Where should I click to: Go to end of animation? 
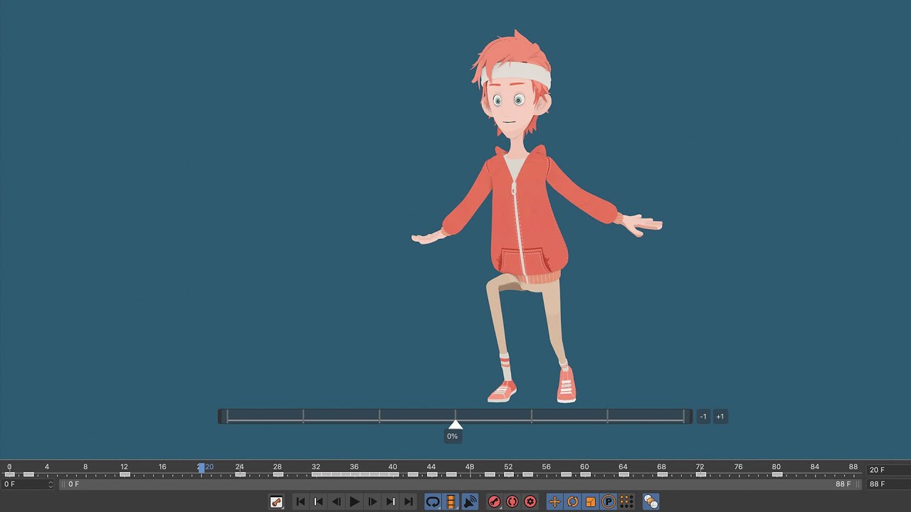(x=409, y=502)
